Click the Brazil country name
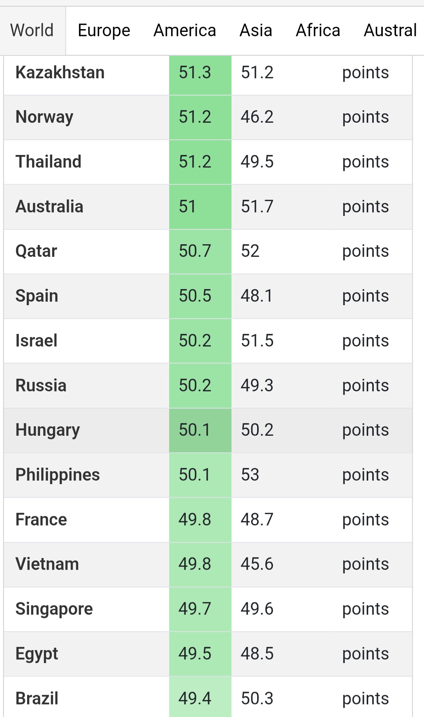The image size is (424, 717). 37,699
